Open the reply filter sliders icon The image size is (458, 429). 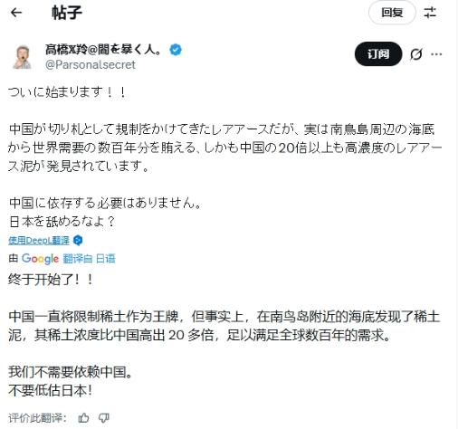[x=430, y=13]
